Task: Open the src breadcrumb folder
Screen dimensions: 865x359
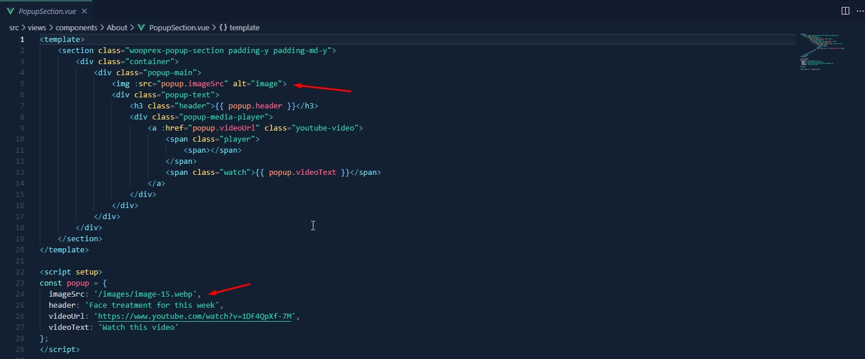Action: tap(14, 27)
